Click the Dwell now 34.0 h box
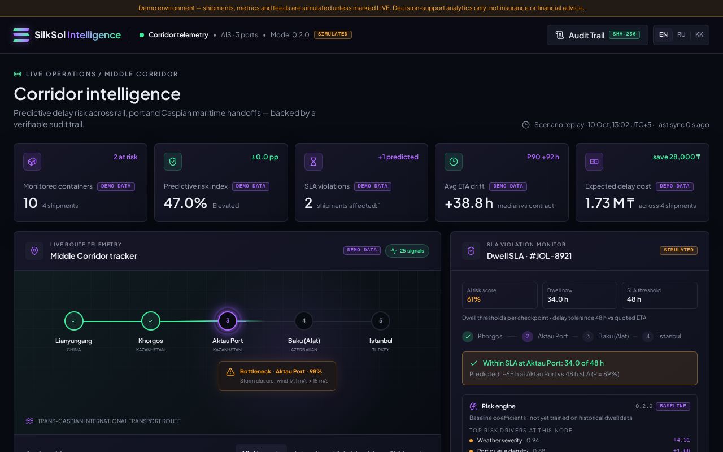 pyautogui.click(x=580, y=295)
